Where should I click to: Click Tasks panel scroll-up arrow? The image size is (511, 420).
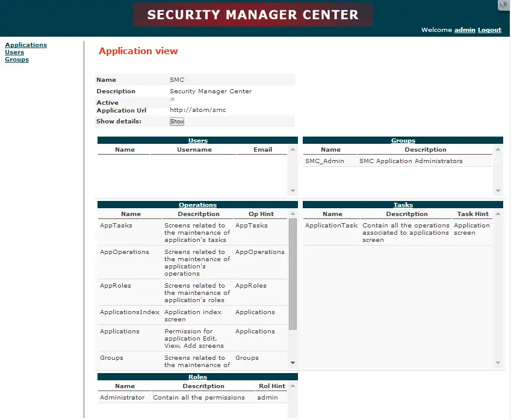(498, 214)
